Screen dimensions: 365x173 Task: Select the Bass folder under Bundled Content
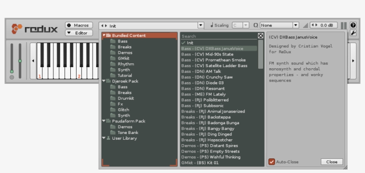[122, 41]
